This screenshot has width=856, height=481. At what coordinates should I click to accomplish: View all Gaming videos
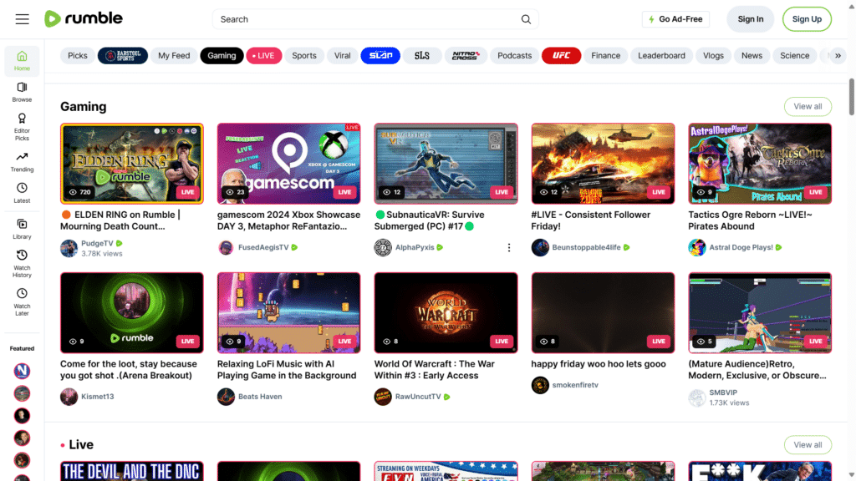808,106
